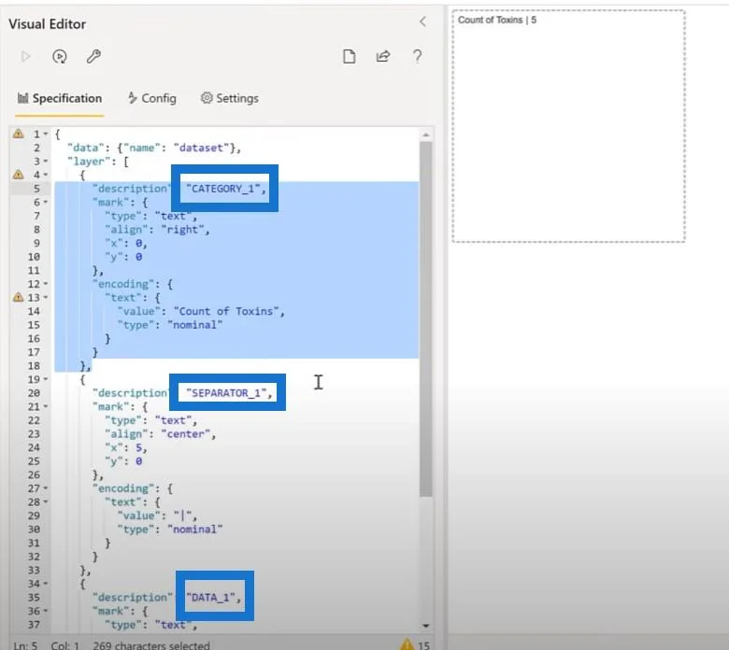729x650 pixels.
Task: Click the "right" align value on line 8
Action: (x=182, y=230)
